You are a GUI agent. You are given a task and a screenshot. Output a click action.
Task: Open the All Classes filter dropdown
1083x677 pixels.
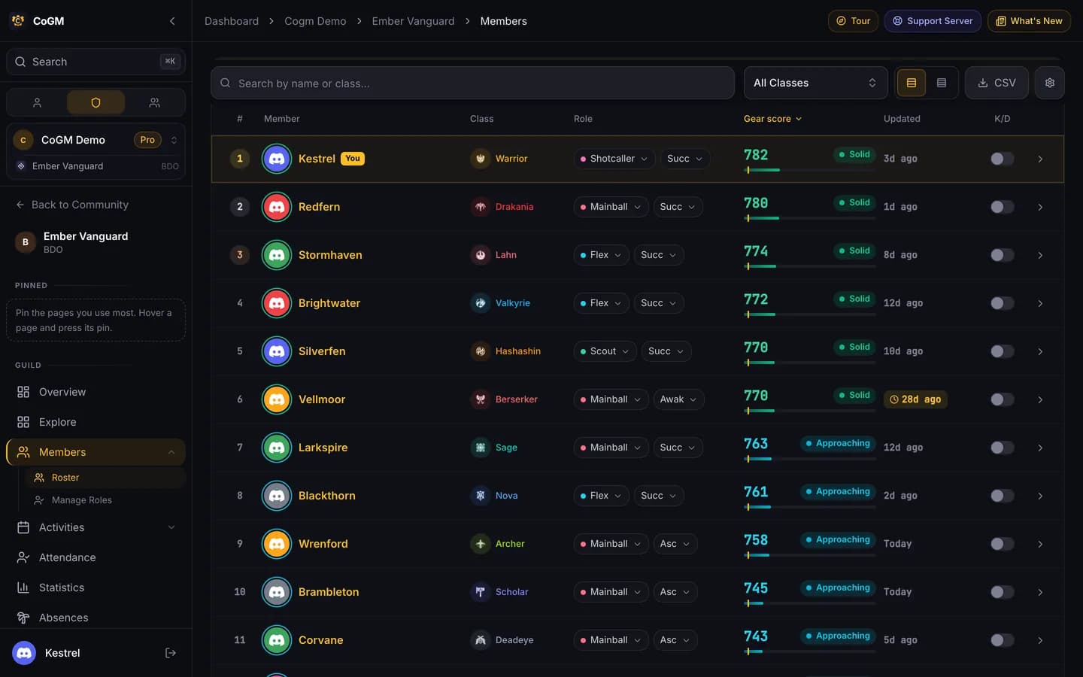click(x=815, y=83)
